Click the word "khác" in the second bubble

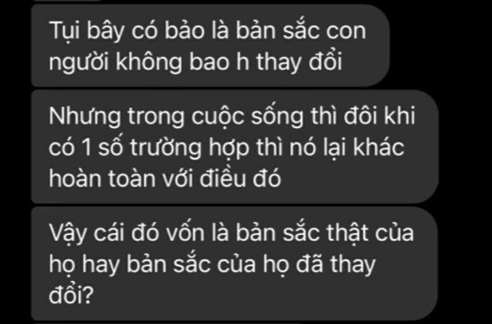pos(379,147)
